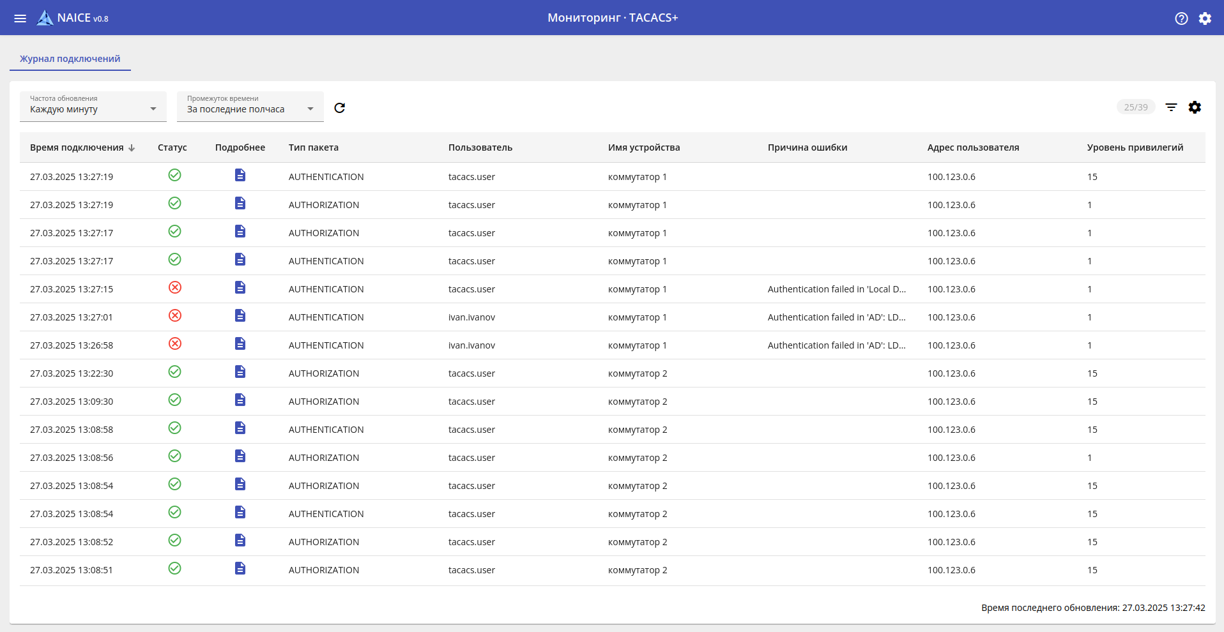This screenshot has width=1224, height=632.
Task: Click the 'Уровень привилегий' column header
Action: [x=1135, y=147]
